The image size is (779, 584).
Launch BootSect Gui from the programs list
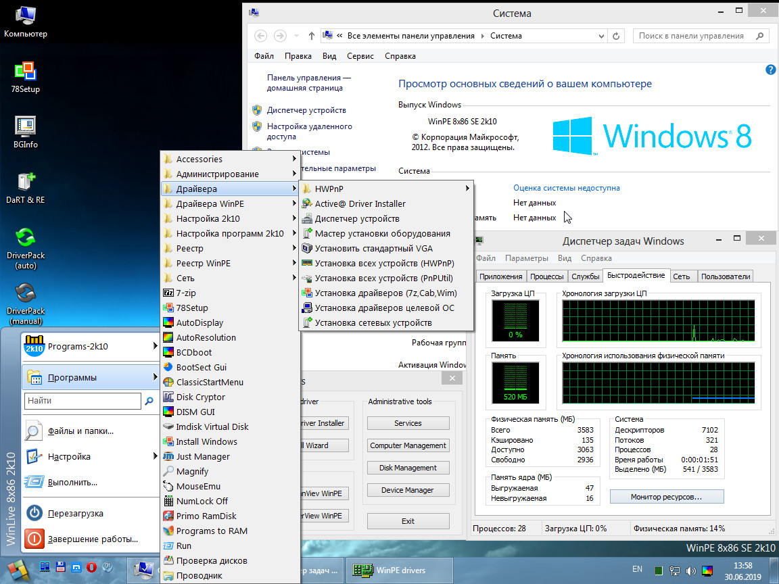(201, 368)
